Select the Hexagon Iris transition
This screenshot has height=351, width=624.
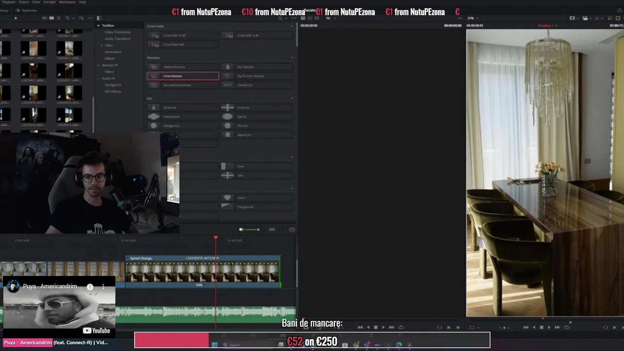(183, 126)
